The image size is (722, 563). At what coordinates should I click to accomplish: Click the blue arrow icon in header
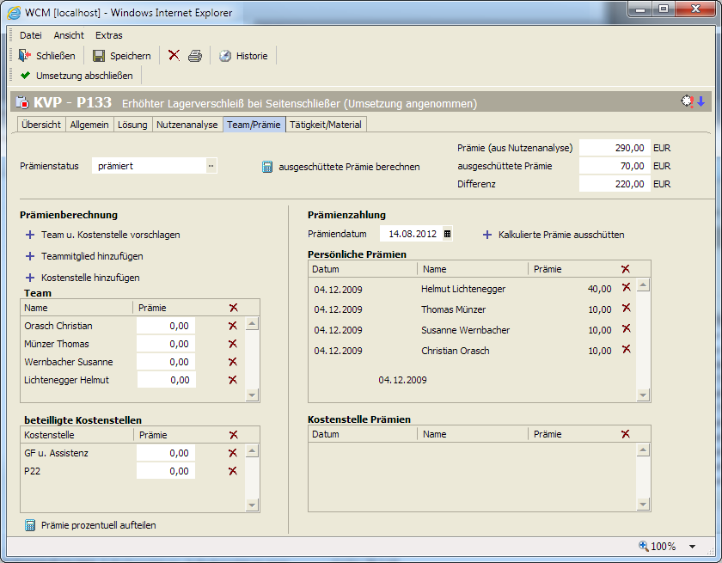[x=701, y=101]
